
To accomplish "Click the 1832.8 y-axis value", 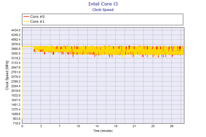I will click(16, 96).
